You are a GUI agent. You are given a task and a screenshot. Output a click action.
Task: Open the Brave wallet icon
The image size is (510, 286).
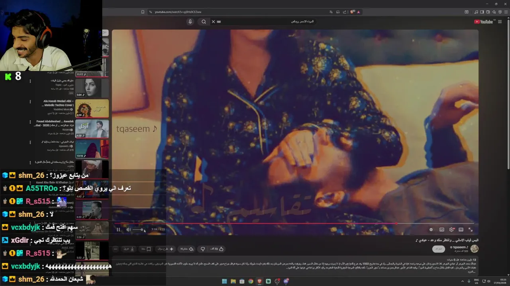point(488,12)
